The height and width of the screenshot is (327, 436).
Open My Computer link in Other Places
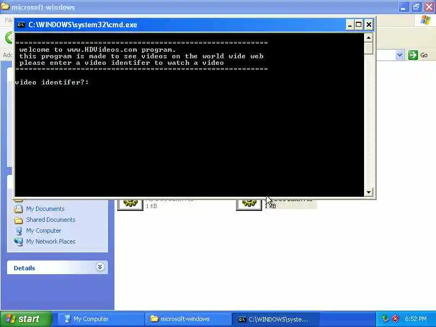(44, 231)
